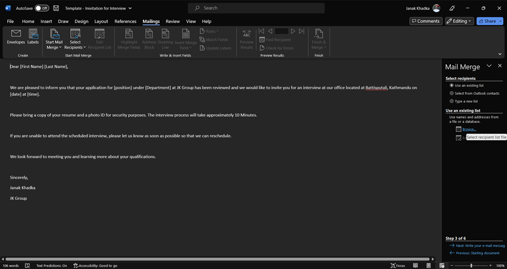Select 'Select from Outlook contacts' option
Viewport: 507px width, 269px height.
451,93
